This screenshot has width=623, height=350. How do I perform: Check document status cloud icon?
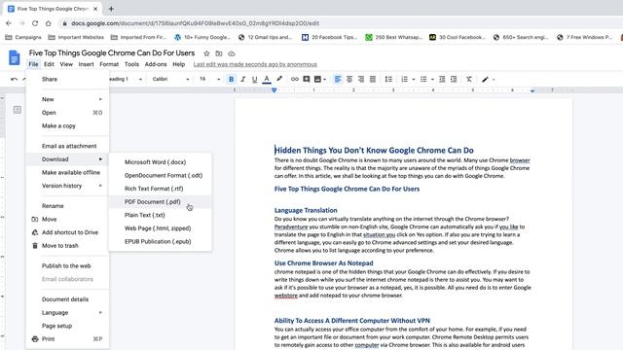pyautogui.click(x=232, y=53)
